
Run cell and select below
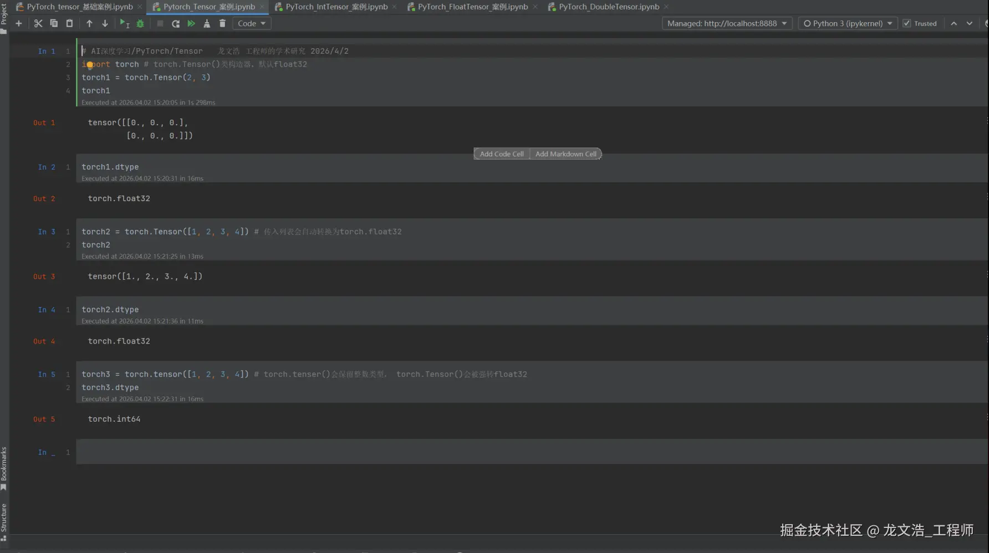click(x=124, y=23)
